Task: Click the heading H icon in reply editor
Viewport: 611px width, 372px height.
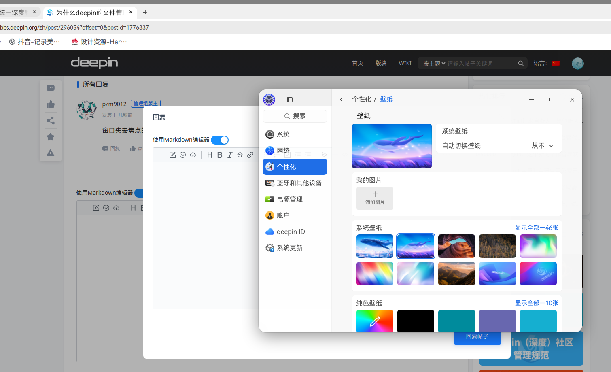Action: (210, 155)
